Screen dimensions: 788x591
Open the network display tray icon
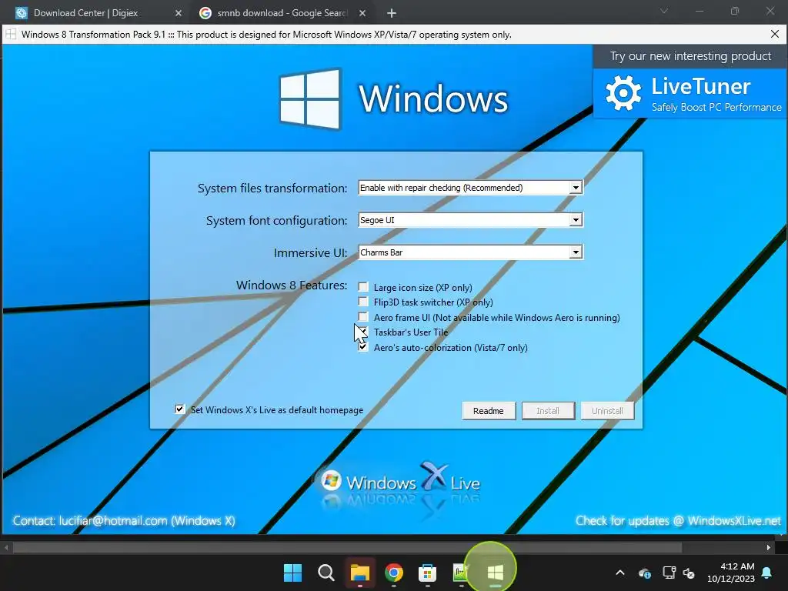pyautogui.click(x=669, y=573)
